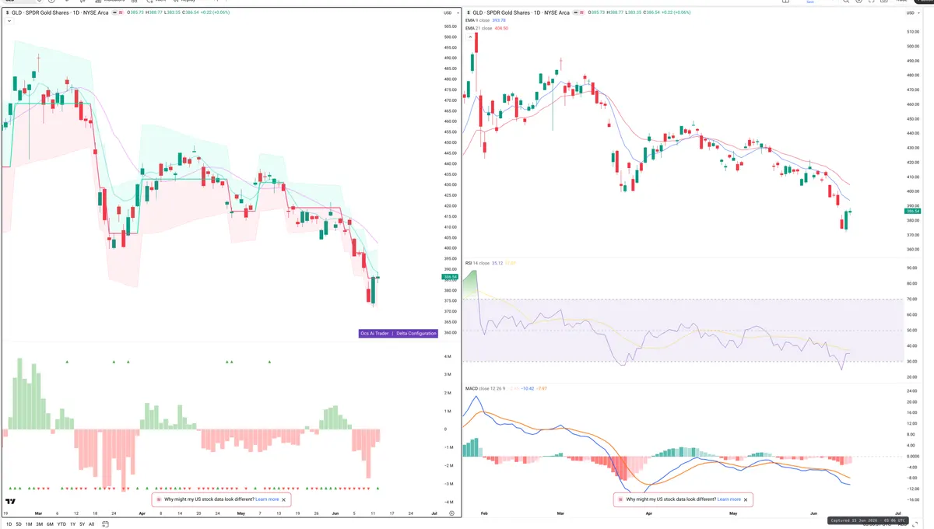Open the USD currency dropdown on right chart
Screen dimensions: 934x529
pyautogui.click(x=914, y=13)
